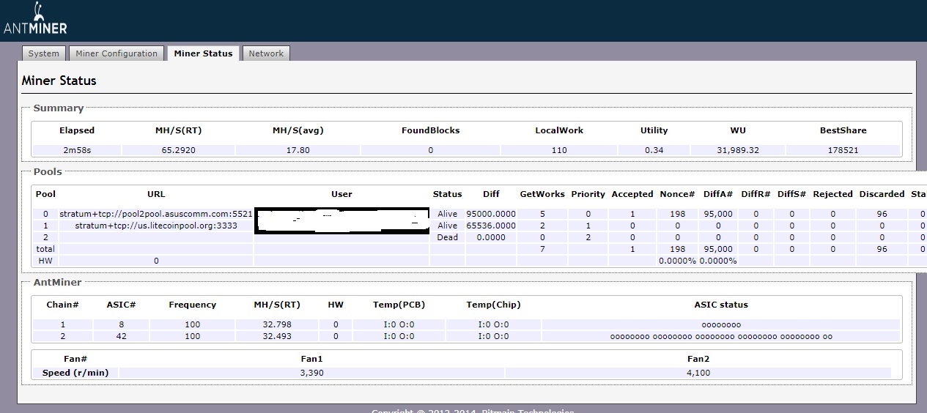Click the Accepted column header

(632, 194)
